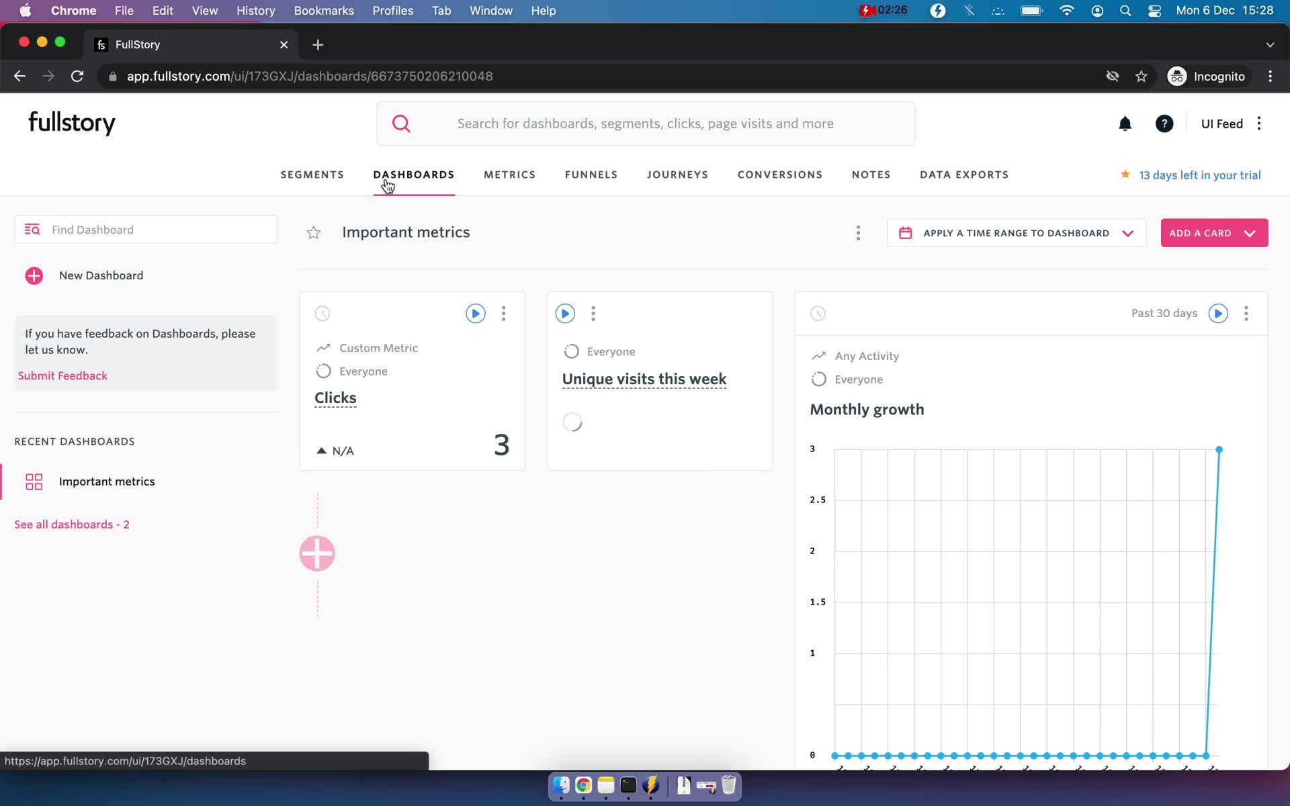
Task: Open Unique visits this week card menu
Action: (x=593, y=314)
